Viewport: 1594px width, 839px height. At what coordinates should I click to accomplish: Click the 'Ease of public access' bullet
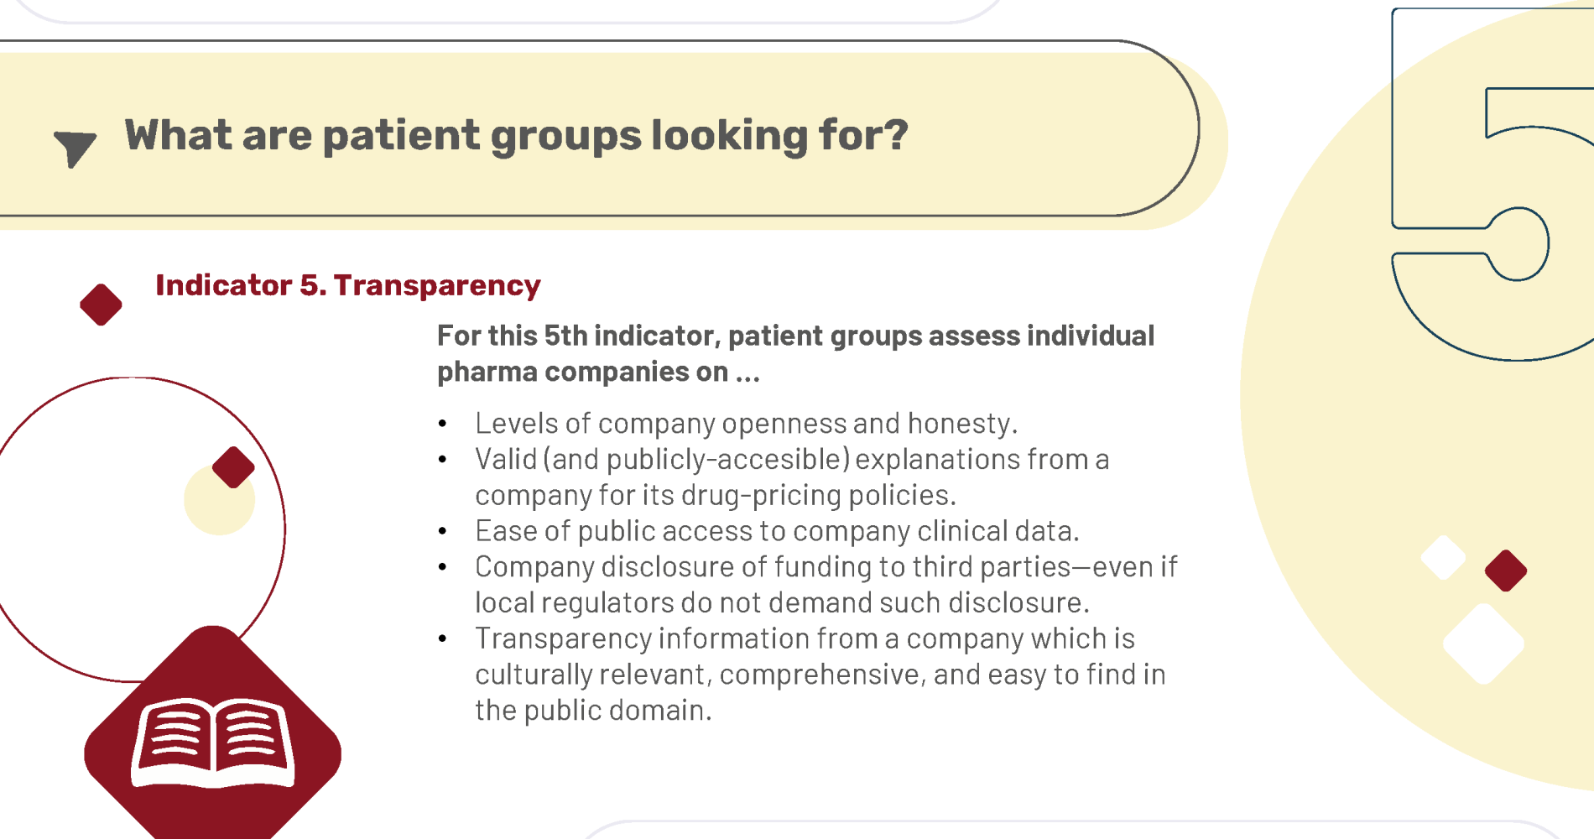777,530
